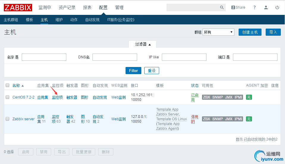Open the user profile icon

click(266, 7)
